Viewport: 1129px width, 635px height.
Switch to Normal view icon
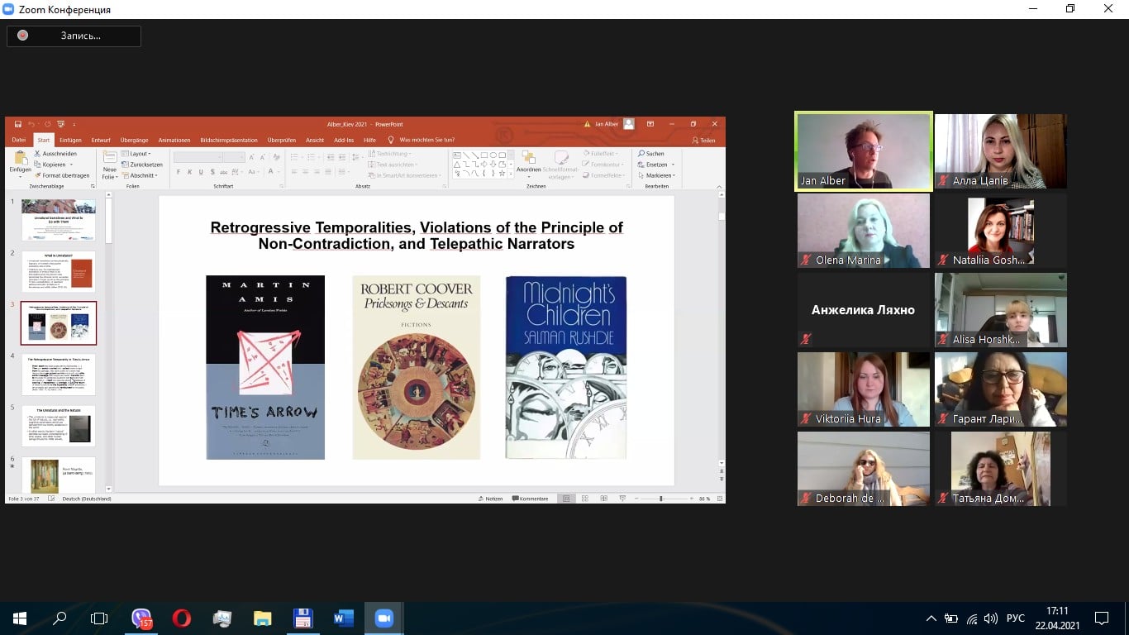coord(566,499)
